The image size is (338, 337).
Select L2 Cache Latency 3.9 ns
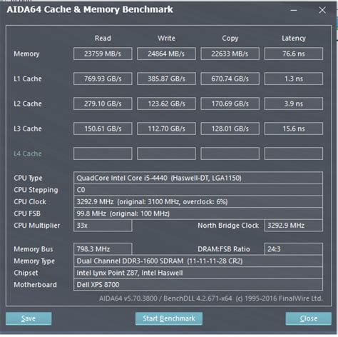point(294,104)
